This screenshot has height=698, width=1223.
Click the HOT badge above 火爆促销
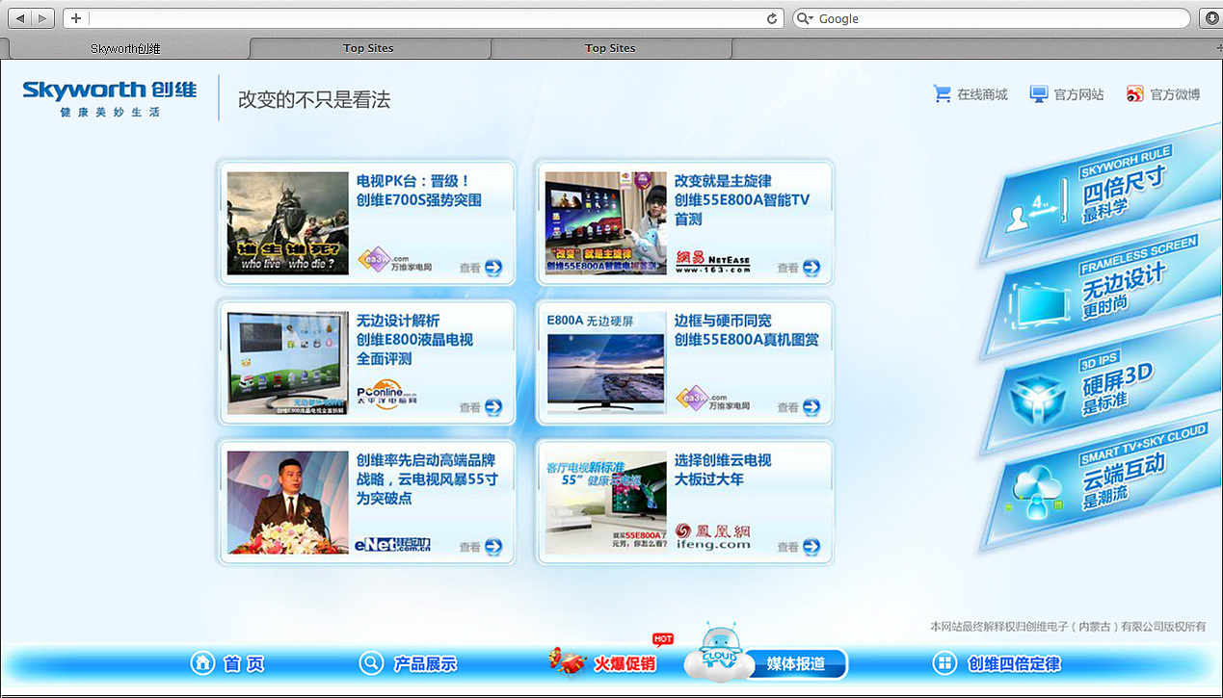(663, 639)
